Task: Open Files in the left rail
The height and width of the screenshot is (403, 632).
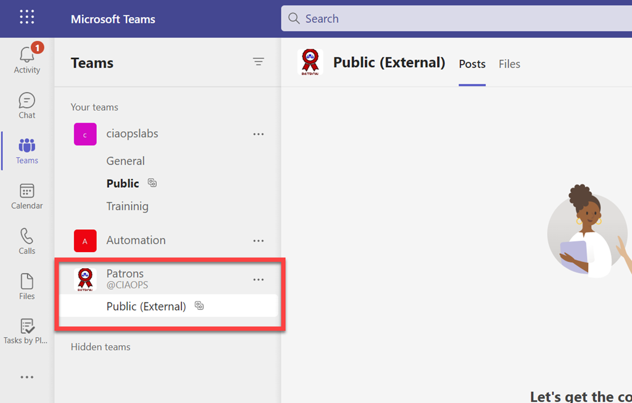Action: [27, 287]
